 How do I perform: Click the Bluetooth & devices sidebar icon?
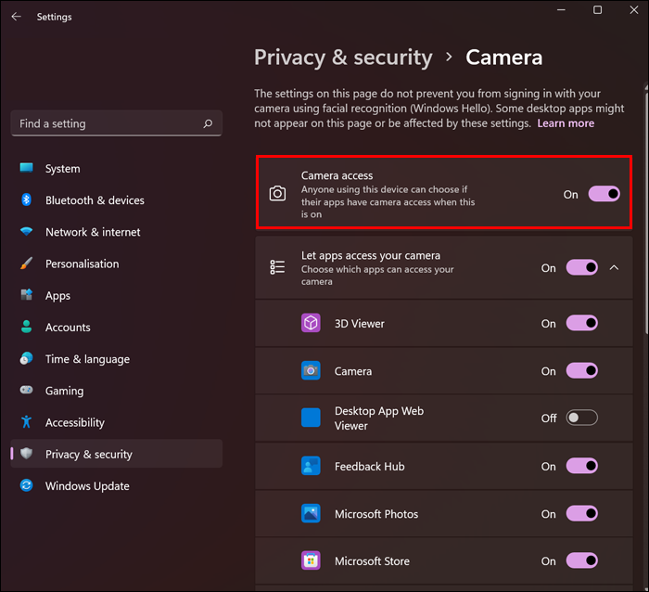[27, 200]
